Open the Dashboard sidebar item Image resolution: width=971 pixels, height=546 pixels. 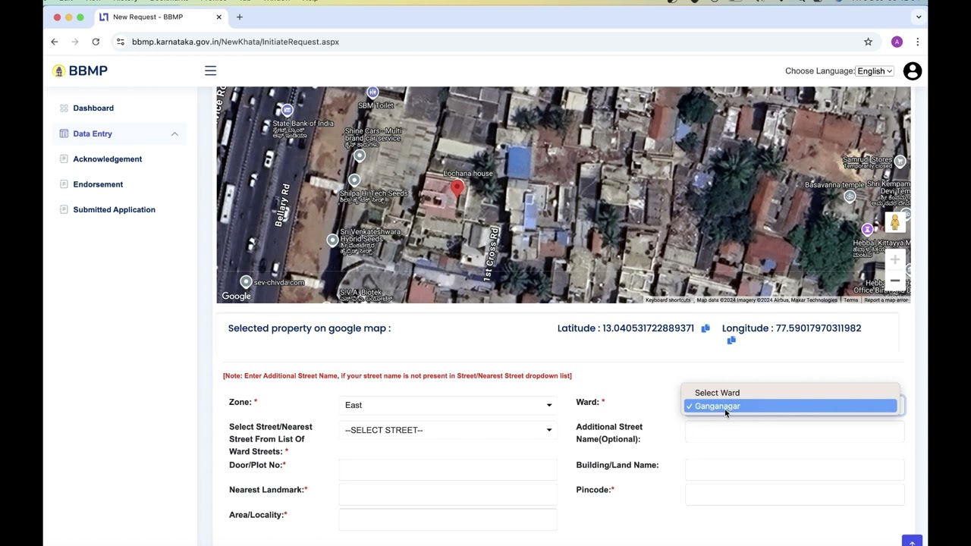click(x=93, y=108)
